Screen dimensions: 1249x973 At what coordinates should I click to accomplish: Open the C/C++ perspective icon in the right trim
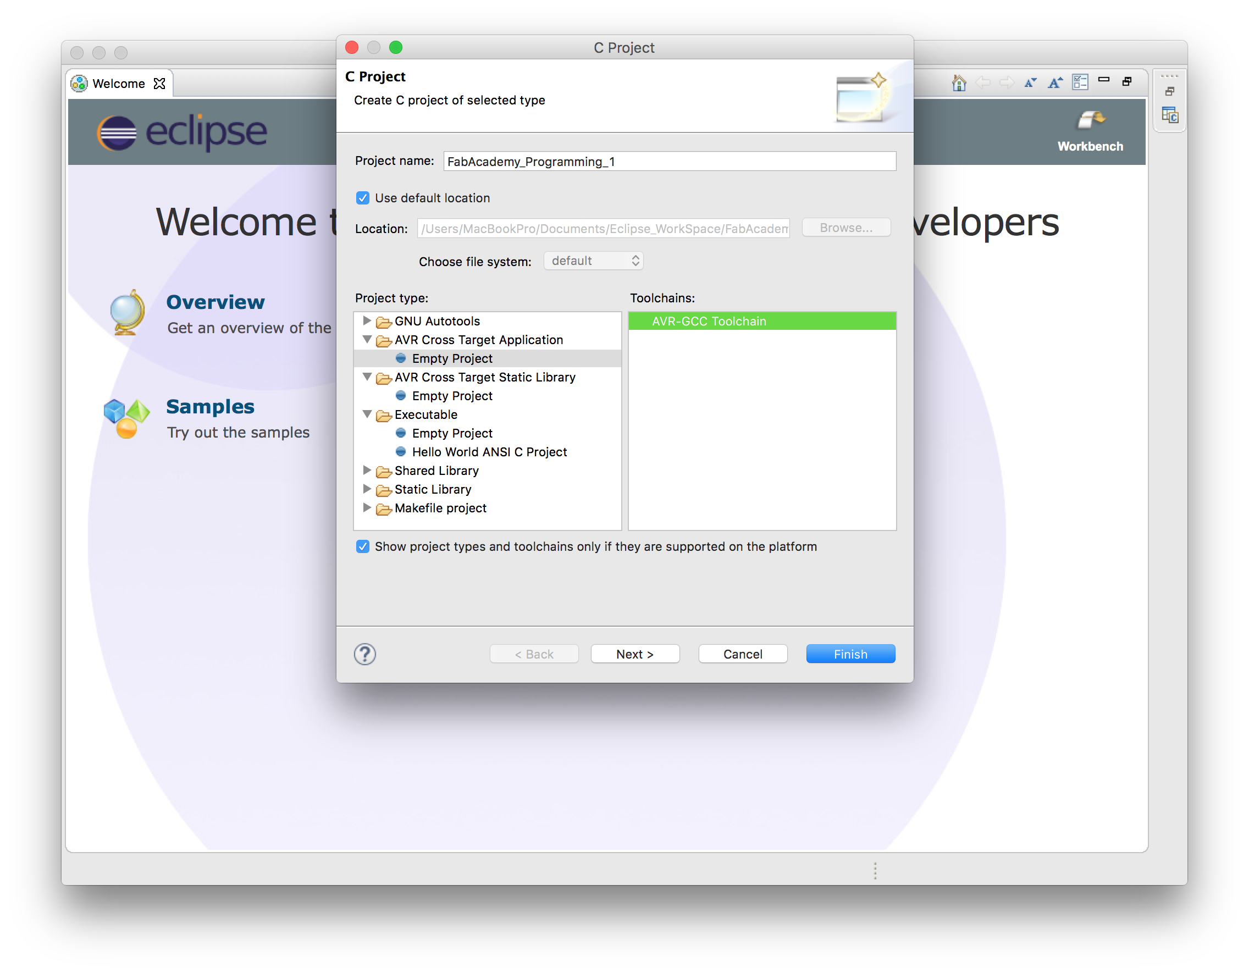click(x=1169, y=115)
